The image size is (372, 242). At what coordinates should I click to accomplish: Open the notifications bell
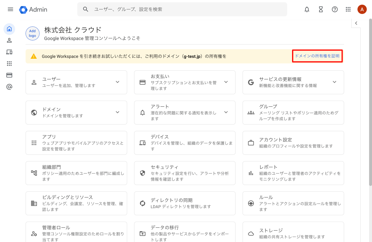pos(307,9)
